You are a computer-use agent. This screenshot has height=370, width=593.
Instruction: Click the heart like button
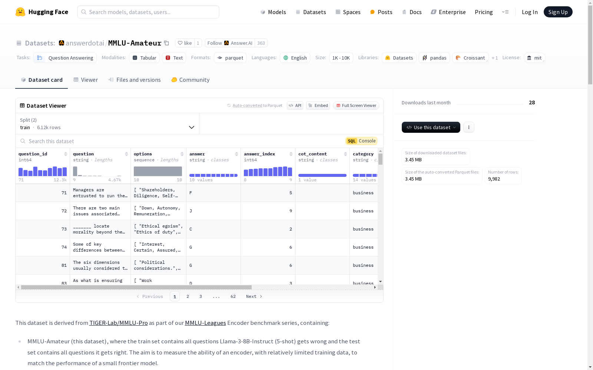click(185, 43)
